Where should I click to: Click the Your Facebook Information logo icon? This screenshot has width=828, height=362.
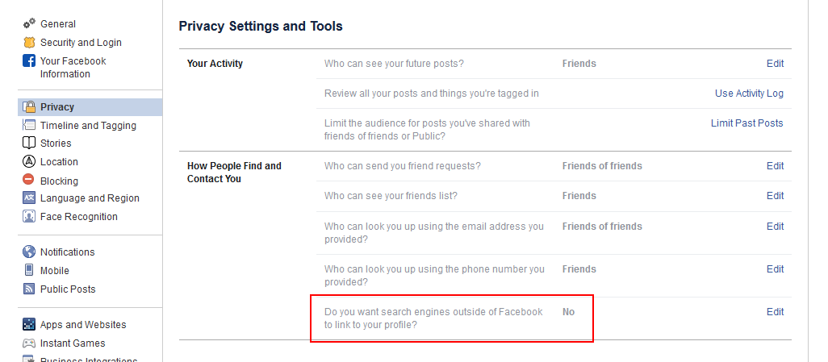tap(29, 60)
